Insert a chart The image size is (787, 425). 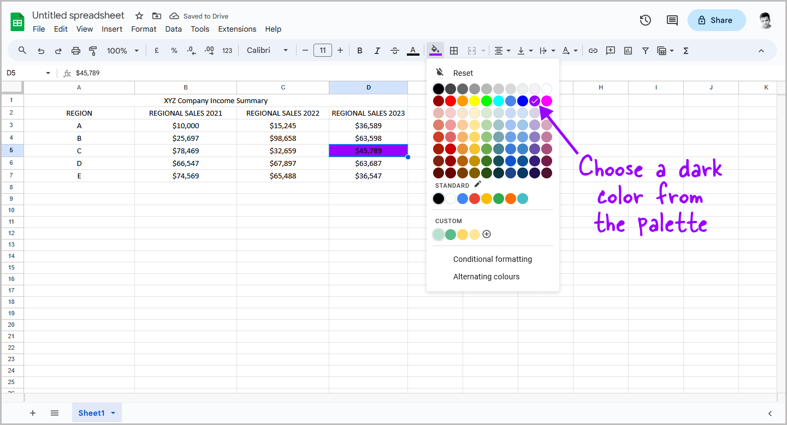pos(628,50)
